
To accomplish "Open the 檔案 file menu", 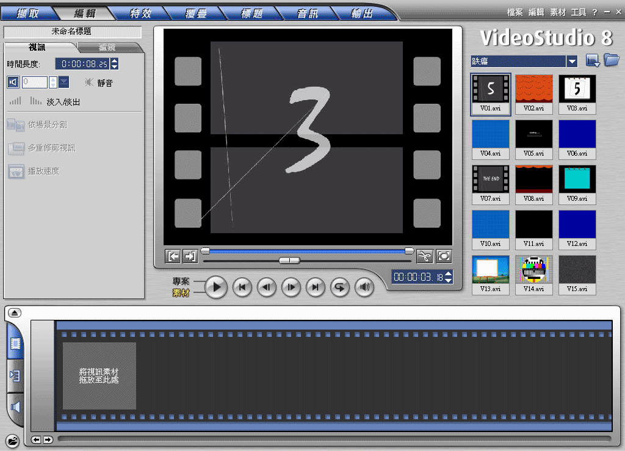I will pyautogui.click(x=515, y=12).
